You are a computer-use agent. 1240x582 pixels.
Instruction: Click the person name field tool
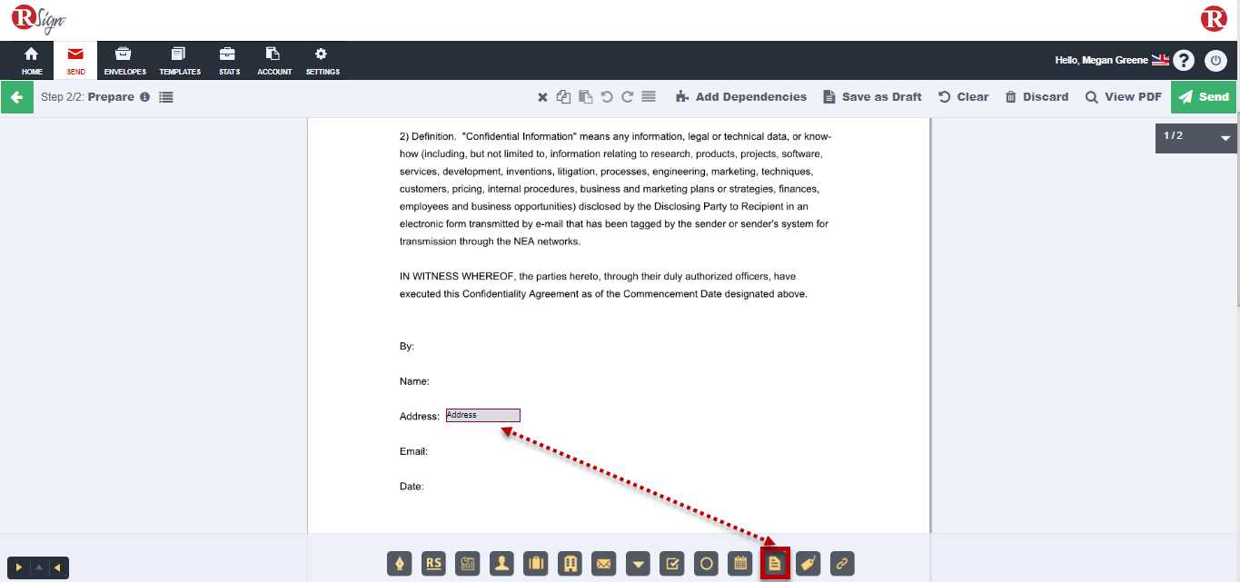(501, 564)
